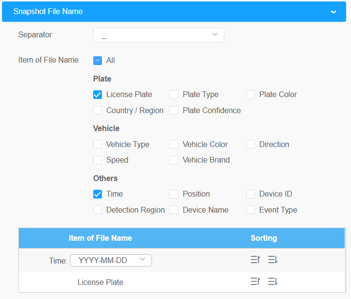Enable the Plate Type checkbox

click(174, 95)
